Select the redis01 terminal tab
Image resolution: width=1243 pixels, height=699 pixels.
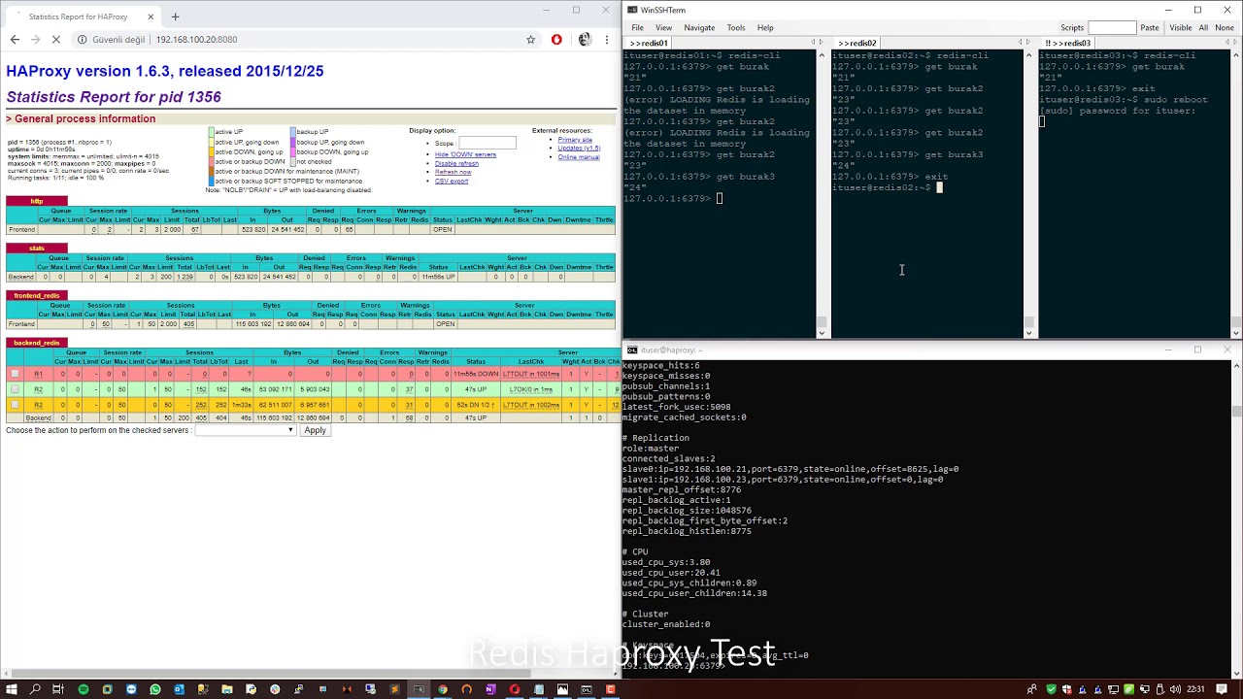(x=649, y=43)
